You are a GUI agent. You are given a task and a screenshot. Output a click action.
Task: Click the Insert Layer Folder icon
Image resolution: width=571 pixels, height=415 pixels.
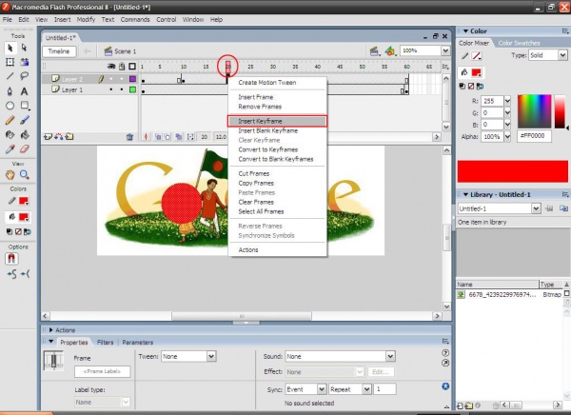pos(69,137)
